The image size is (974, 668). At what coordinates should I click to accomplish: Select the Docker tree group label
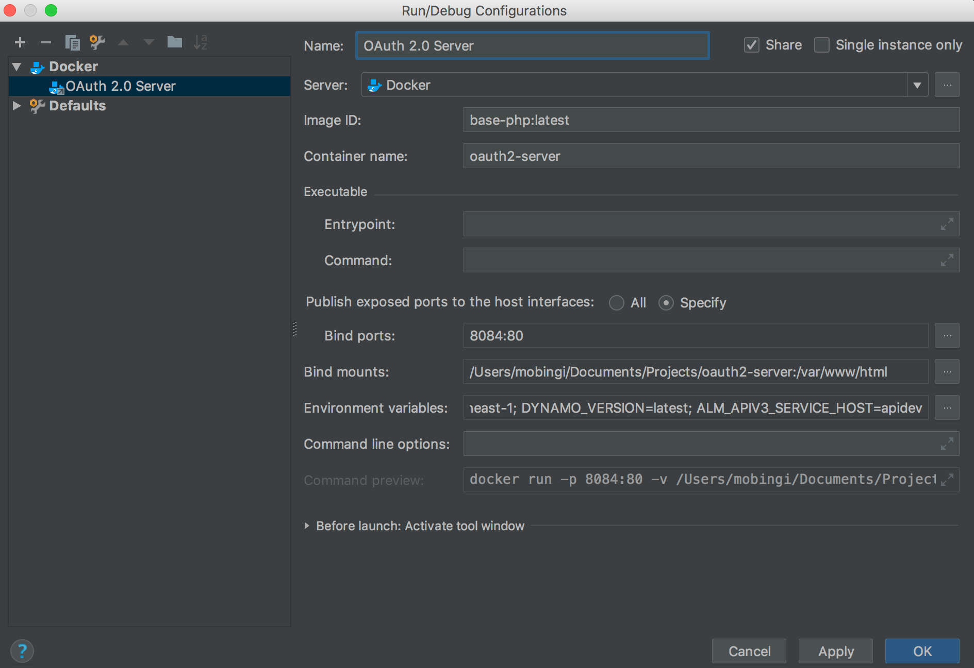pos(73,67)
